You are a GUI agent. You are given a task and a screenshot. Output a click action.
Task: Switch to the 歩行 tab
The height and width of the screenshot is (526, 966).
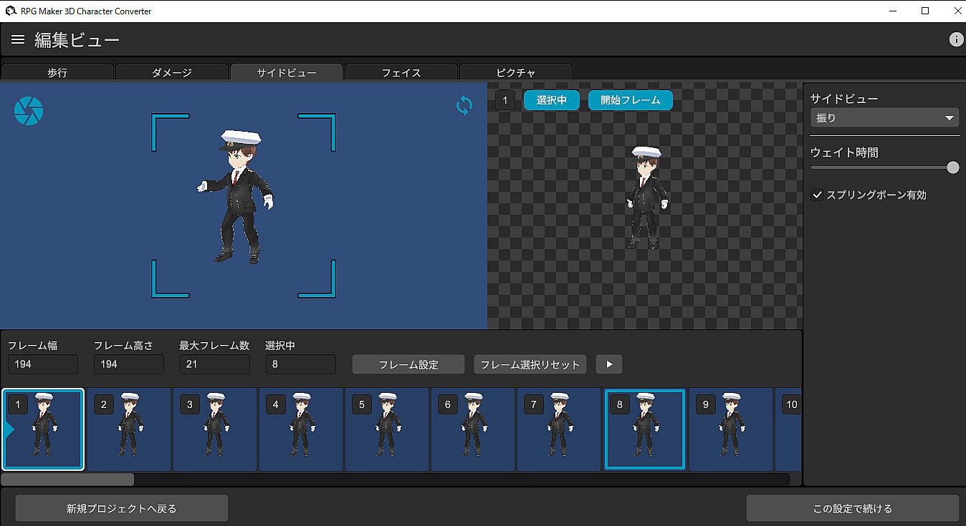[57, 72]
